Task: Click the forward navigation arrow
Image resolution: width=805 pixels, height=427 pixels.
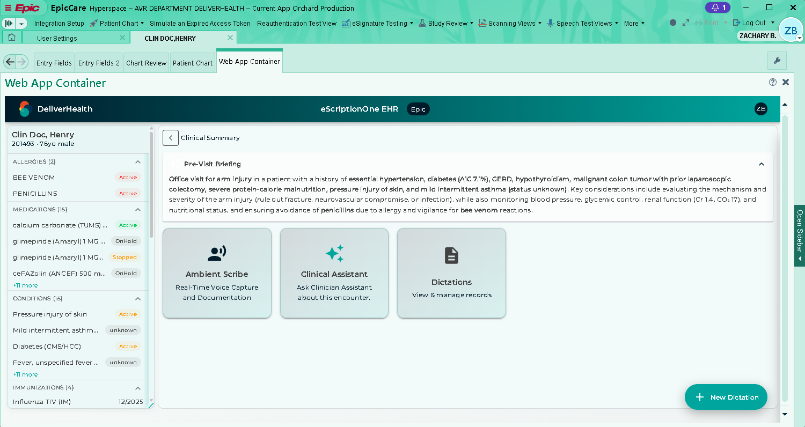Action: (x=21, y=62)
